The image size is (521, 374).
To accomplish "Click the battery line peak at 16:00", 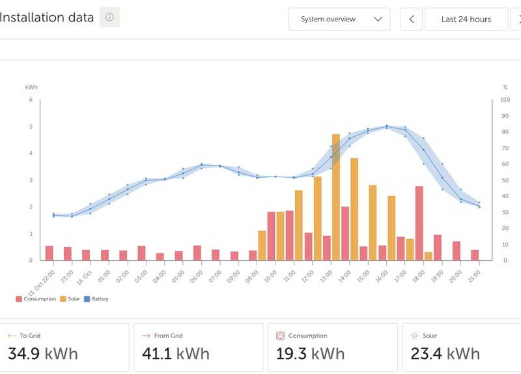I will coord(387,126).
